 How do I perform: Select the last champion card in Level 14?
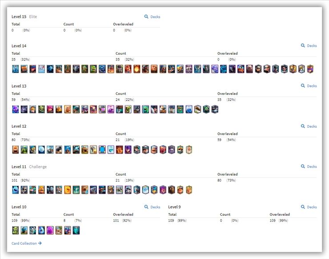310,69
